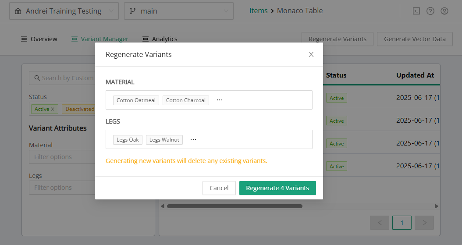The width and height of the screenshot is (462, 245).
Task: Click the horizontal table scrollbar
Action: tap(235, 206)
